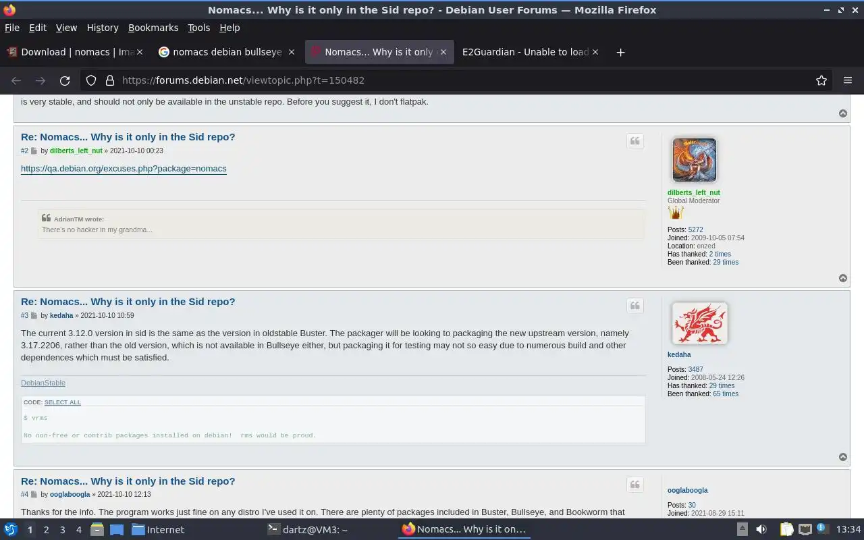Switch to workspace 4 in taskbar
This screenshot has height=540, width=864.
pos(79,530)
